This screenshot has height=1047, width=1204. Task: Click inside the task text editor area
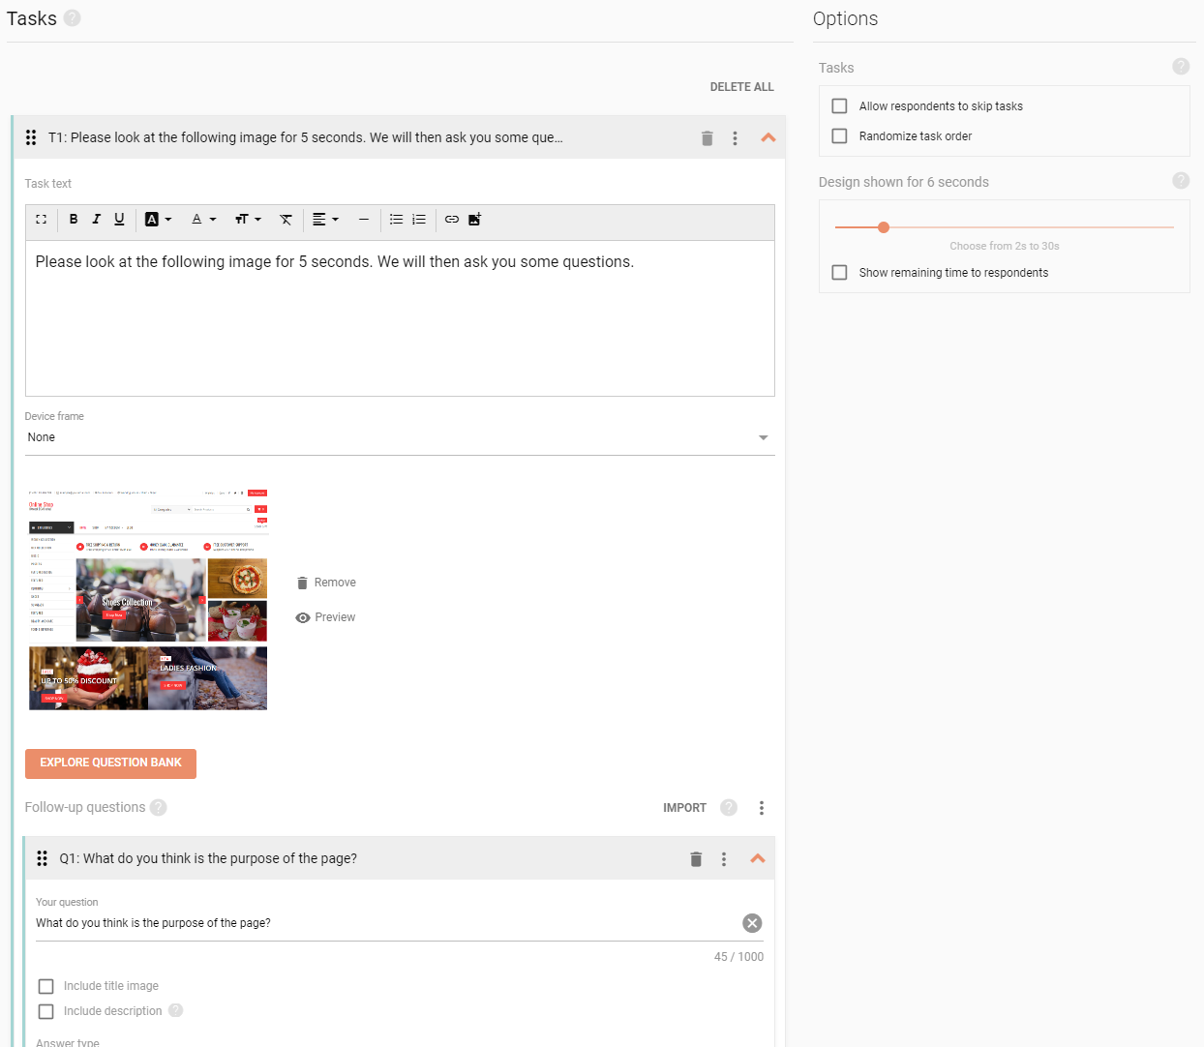[x=400, y=318]
